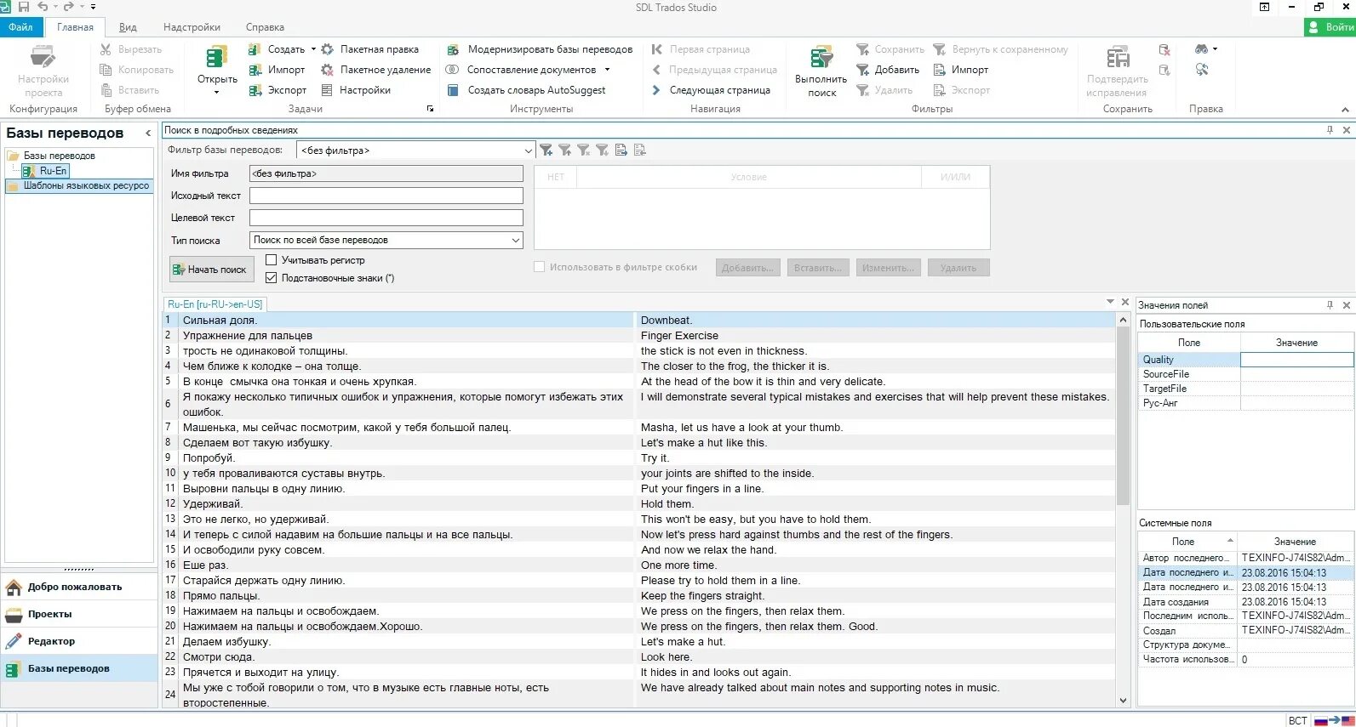This screenshot has width=1356, height=727.
Task: Click scroll-down arrow of translation units list
Action: pos(1123,701)
